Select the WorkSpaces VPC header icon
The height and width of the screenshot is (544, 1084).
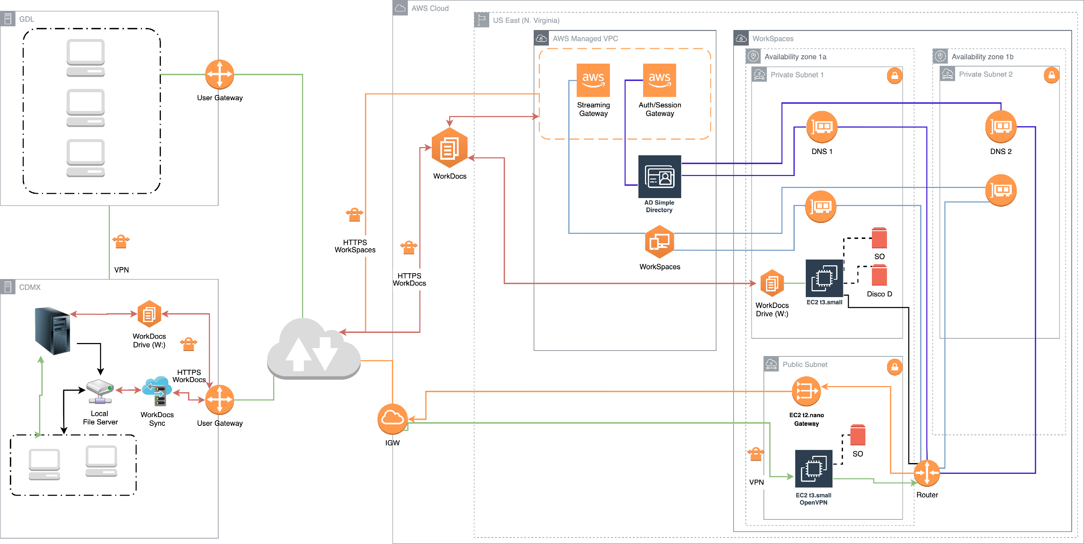coord(741,38)
